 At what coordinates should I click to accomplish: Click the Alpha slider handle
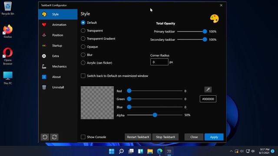(x=155, y=115)
